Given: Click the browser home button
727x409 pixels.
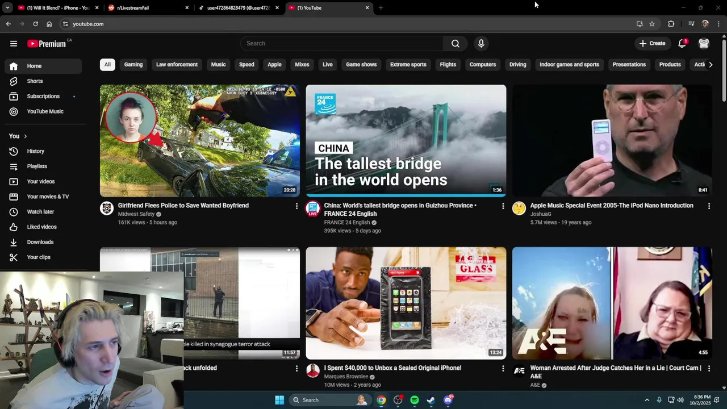Looking at the screenshot, I should click(49, 24).
